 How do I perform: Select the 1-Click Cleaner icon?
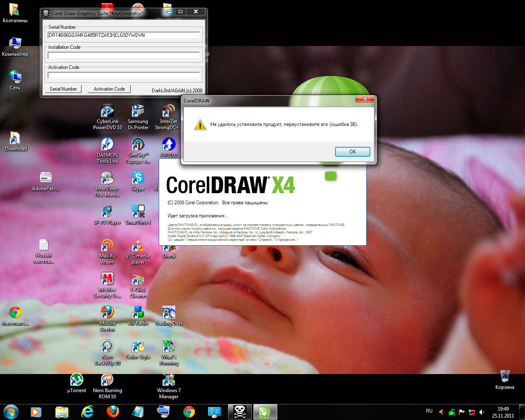click(x=138, y=285)
